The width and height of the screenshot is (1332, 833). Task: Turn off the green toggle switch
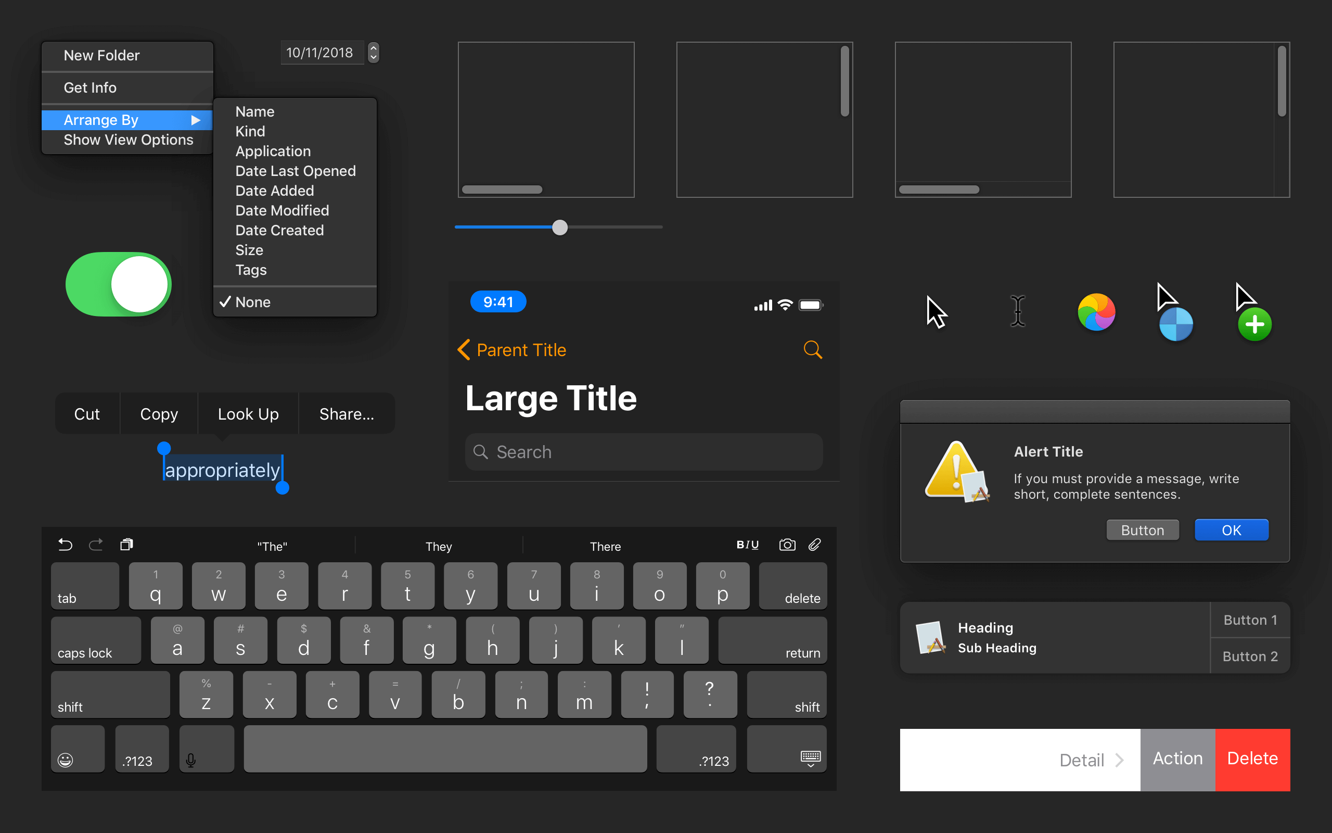(118, 284)
